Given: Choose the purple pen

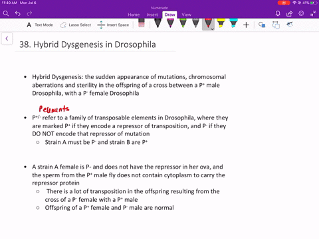Looking at the screenshot, I should coord(170,23).
